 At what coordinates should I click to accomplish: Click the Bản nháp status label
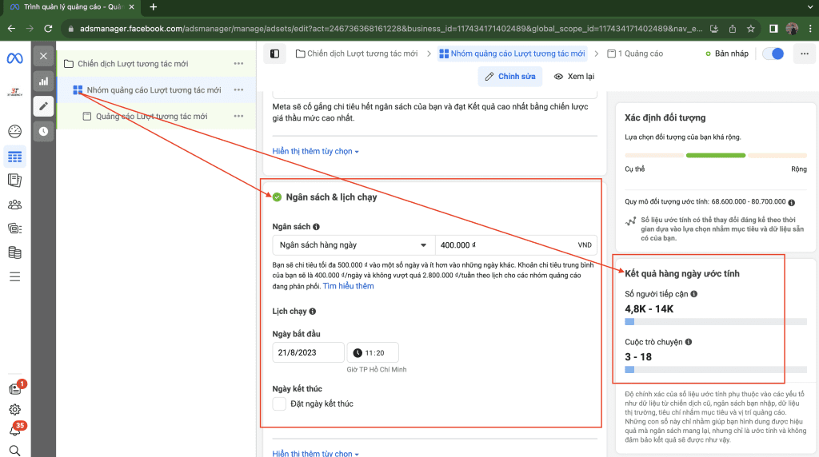click(x=726, y=54)
